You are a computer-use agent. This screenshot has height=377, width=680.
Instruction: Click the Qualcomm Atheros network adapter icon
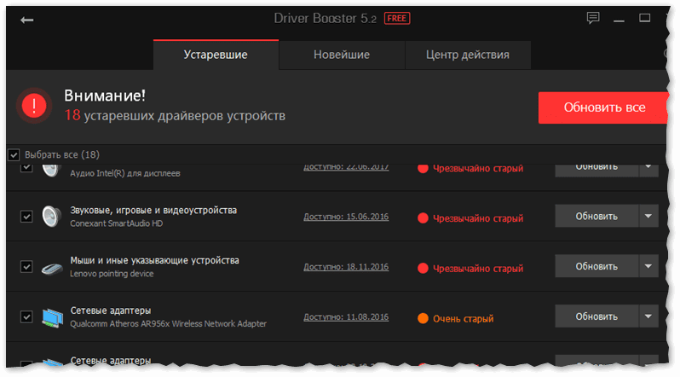[53, 317]
